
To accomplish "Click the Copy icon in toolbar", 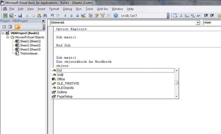I will pyautogui.click(x=33, y=16).
